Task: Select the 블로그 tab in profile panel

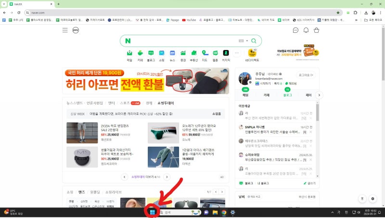Action: coord(287,95)
